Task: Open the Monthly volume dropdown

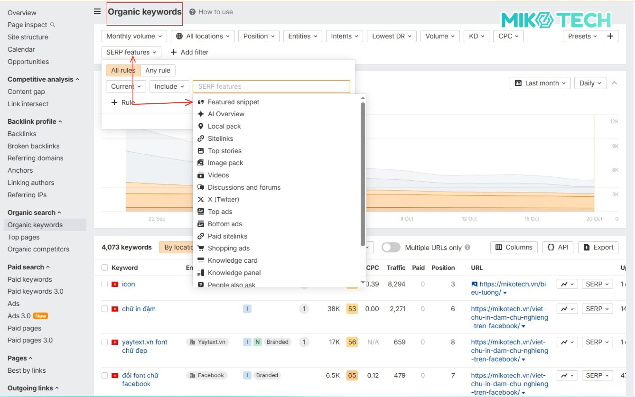Action: tap(134, 36)
